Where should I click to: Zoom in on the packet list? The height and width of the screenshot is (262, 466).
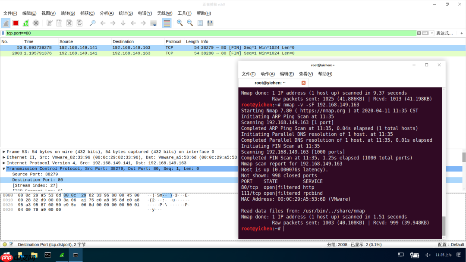coord(180,22)
